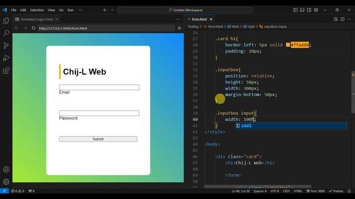Toggle panel layout icon
This screenshot has width=355, height=199.
[x=302, y=10]
